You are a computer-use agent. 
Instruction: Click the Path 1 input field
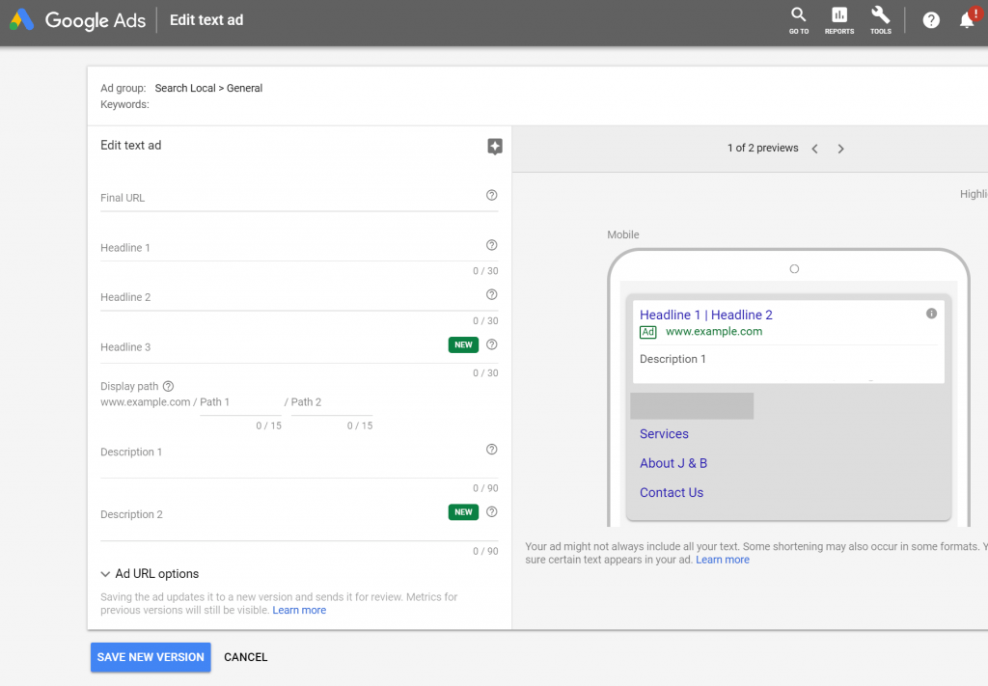click(x=239, y=403)
